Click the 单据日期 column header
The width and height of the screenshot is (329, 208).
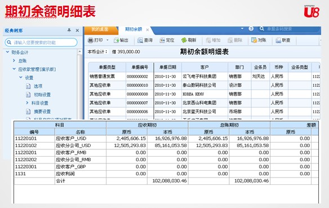coord(168,68)
